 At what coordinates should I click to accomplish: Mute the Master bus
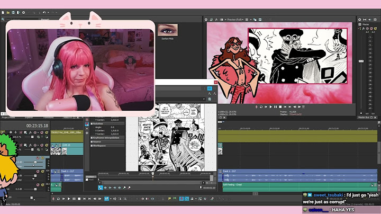point(371,29)
